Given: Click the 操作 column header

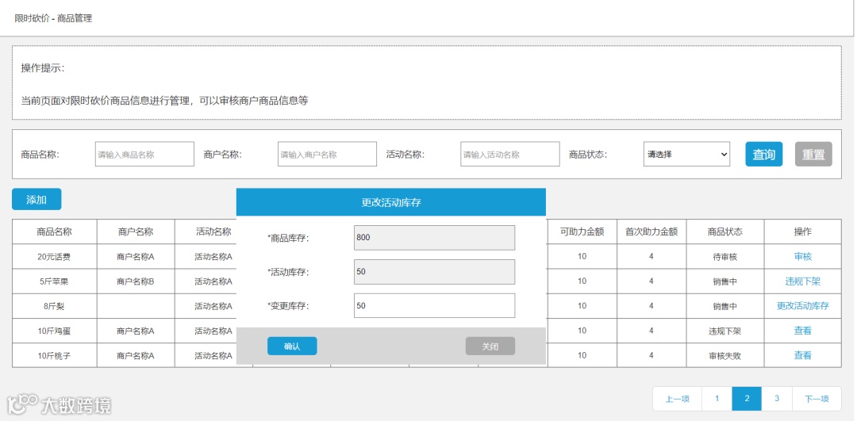Looking at the screenshot, I should click(802, 232).
